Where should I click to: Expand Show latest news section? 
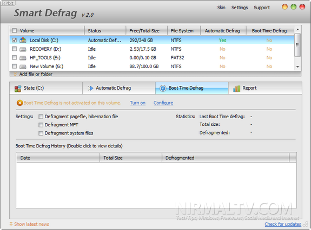coord(29,224)
